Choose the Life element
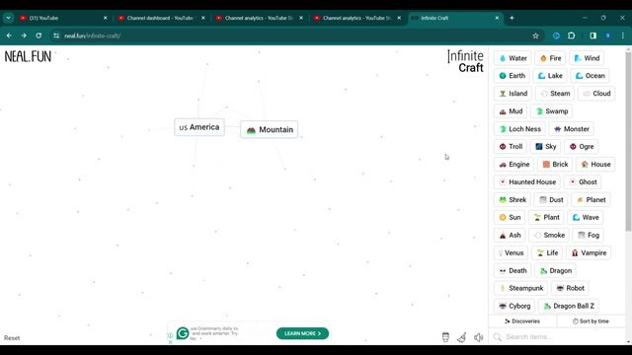This screenshot has width=632, height=355. click(x=547, y=252)
